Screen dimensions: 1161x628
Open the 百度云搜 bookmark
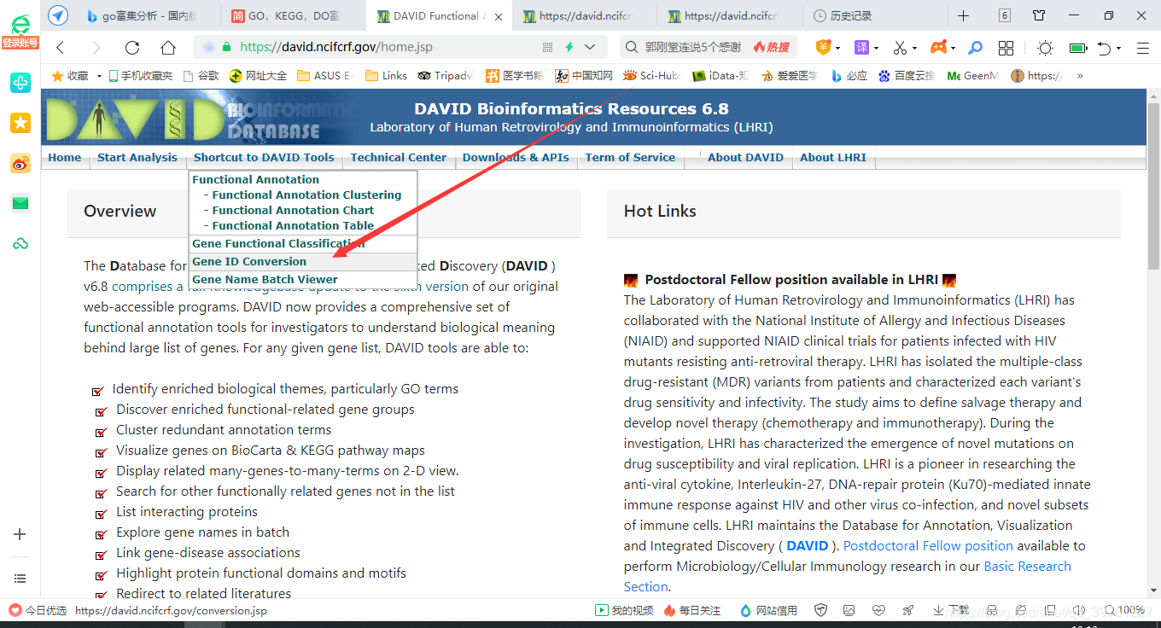907,76
